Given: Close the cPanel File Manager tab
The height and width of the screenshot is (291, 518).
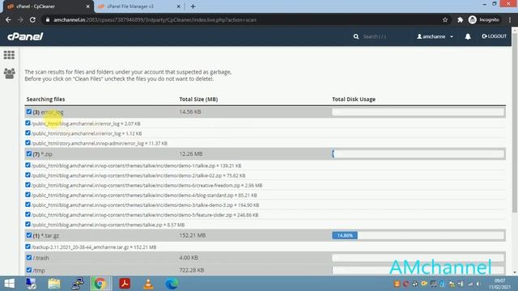Looking at the screenshot, I should [x=178, y=6].
